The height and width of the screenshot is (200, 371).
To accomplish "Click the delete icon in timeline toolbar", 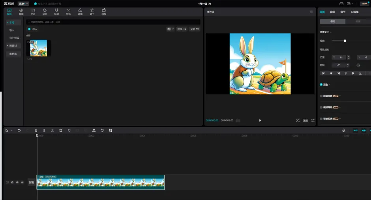I will [61, 130].
